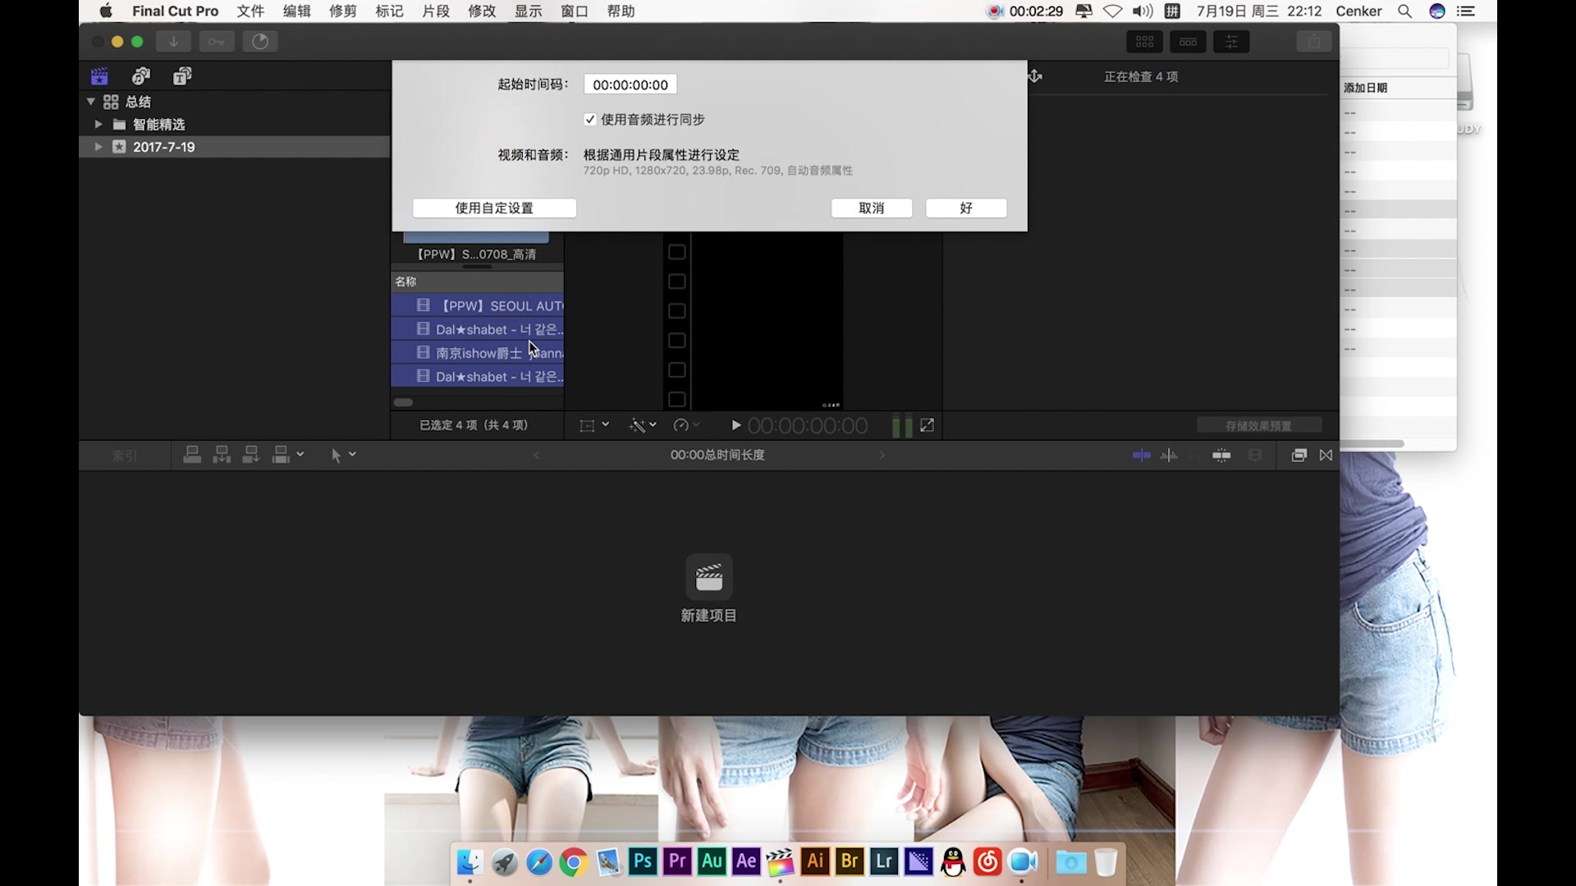1576x886 pixels.
Task: Open the 标记 menu
Action: tap(389, 11)
